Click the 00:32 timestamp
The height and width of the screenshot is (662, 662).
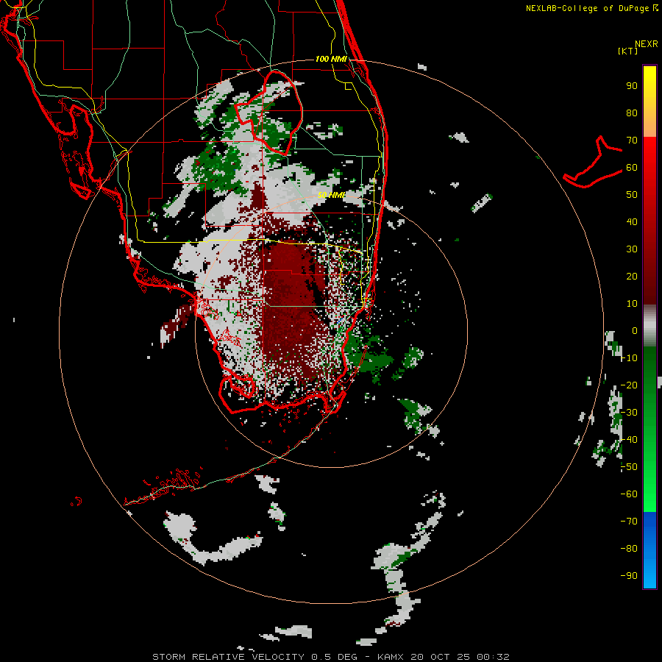point(493,657)
